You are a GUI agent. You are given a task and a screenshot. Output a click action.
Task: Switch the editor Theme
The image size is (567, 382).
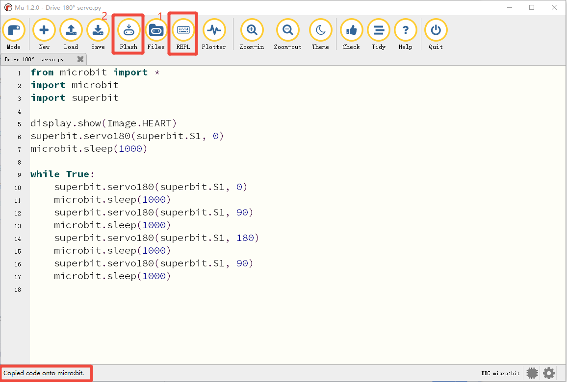320,35
